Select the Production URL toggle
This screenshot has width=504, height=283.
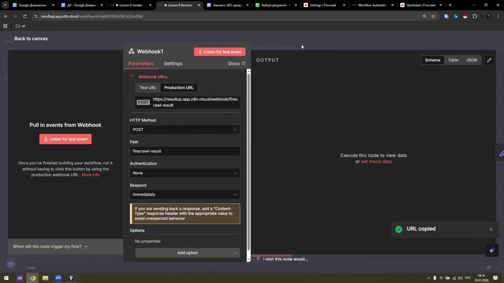(x=179, y=88)
